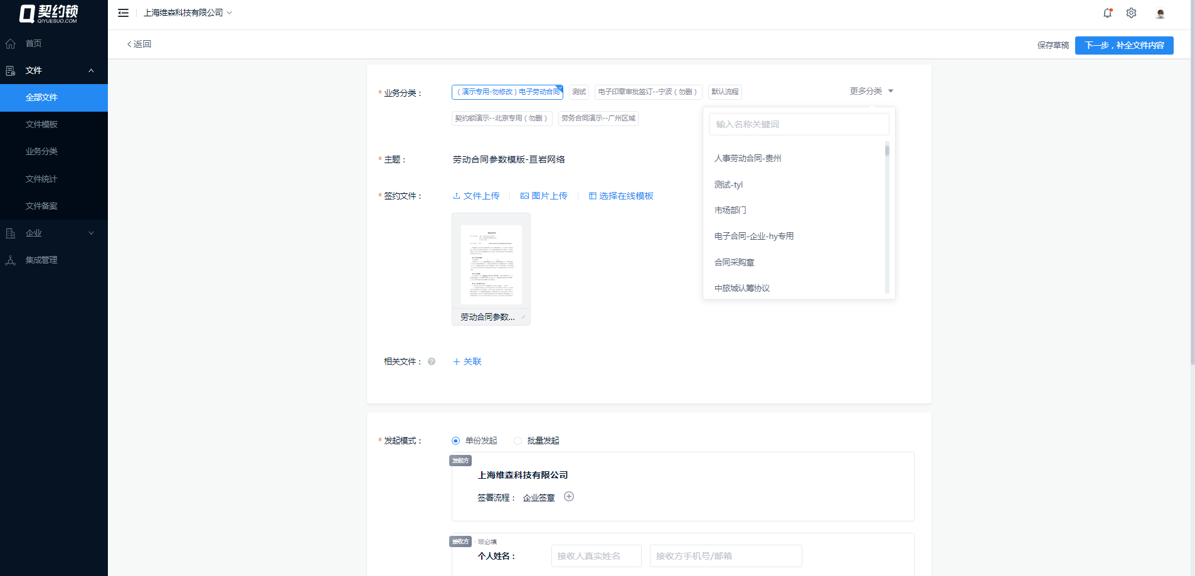This screenshot has width=1195, height=576.
Task: Click the 输入名称关键词 search field
Action: pyautogui.click(x=799, y=124)
